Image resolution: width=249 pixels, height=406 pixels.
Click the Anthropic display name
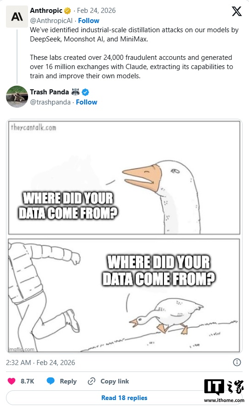46,11
